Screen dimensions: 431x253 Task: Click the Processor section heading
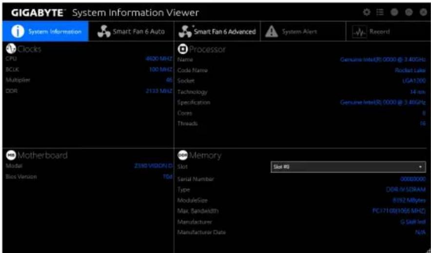pos(207,50)
